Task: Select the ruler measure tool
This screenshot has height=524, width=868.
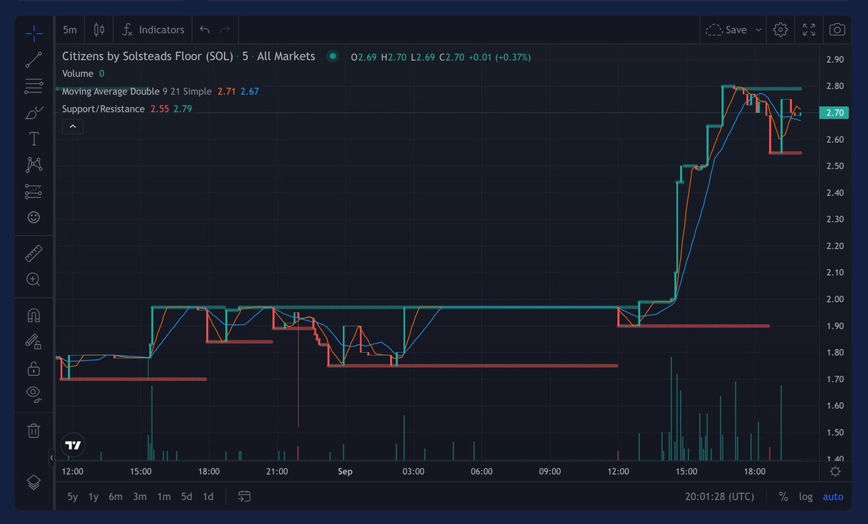Action: [x=33, y=254]
